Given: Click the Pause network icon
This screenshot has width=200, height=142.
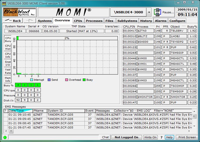Looking at the screenshot, I should coord(157,12).
